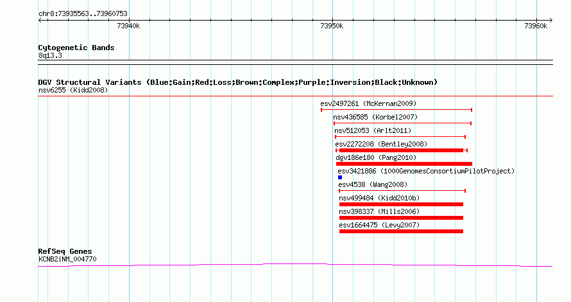Click the dgv186e180 (Pang2010) label
The height and width of the screenshot is (302, 571).
(x=376, y=157)
